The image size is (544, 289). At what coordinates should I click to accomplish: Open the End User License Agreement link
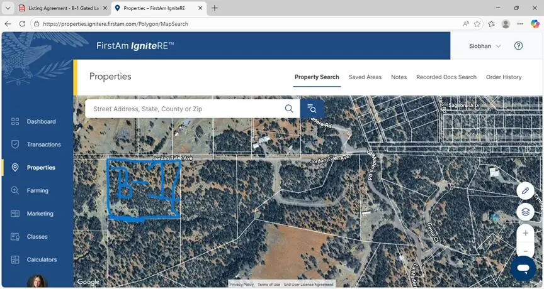coord(309,285)
